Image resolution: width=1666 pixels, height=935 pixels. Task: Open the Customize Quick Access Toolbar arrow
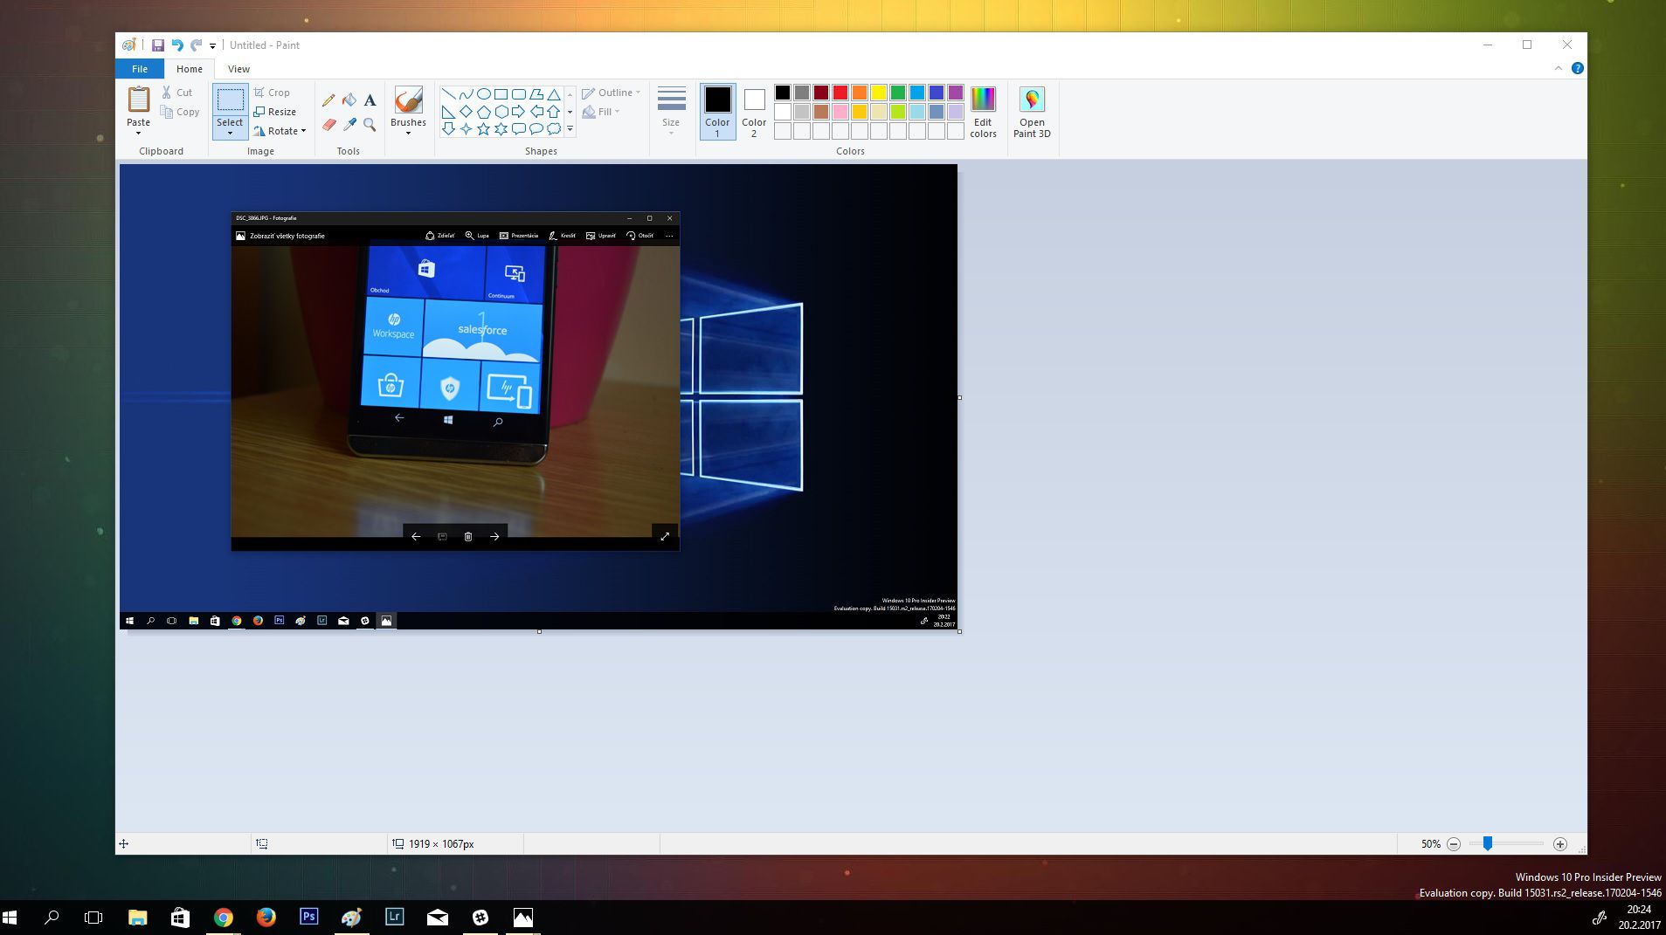212,46
